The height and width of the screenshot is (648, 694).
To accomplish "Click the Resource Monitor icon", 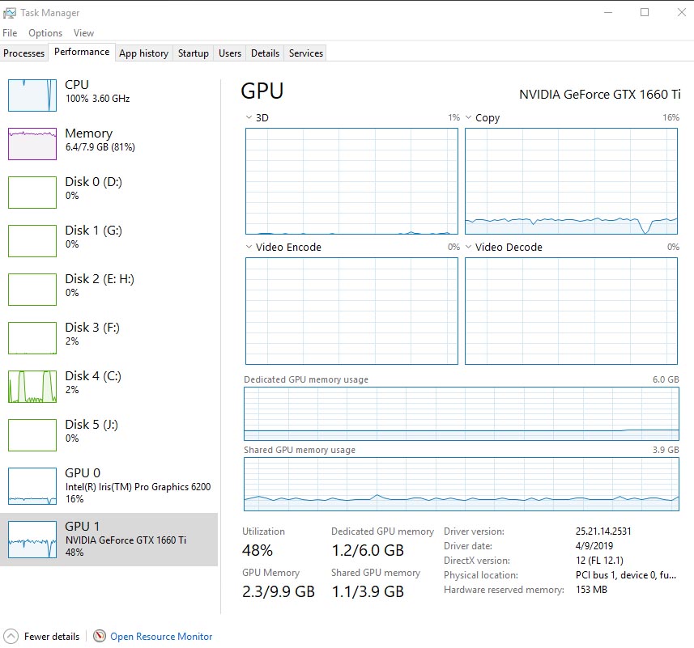I will [100, 637].
